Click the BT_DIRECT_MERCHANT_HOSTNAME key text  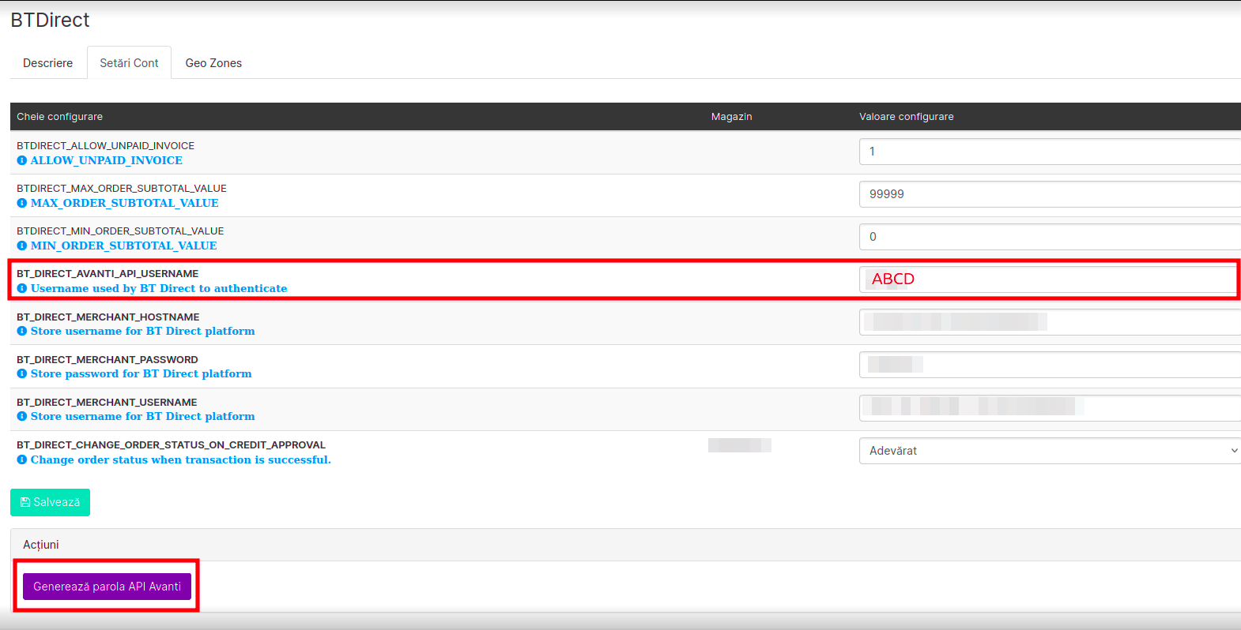108,317
